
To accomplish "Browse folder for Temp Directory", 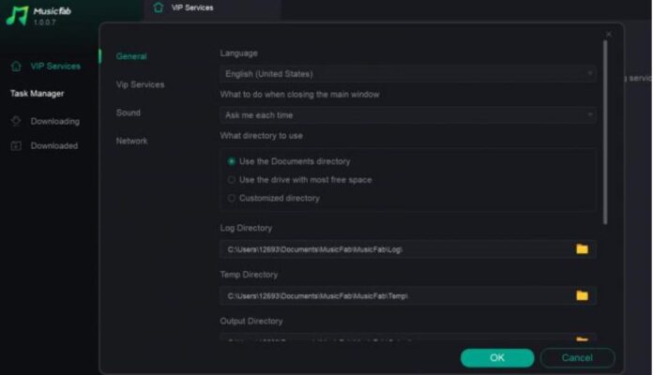I will [x=582, y=295].
